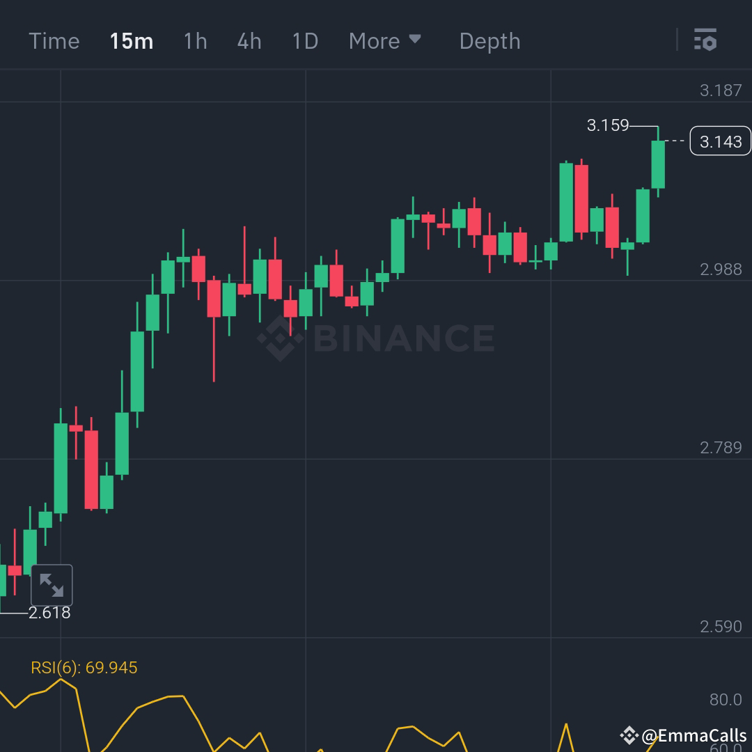Click the Binance logo beside @EmmaCalls
Viewport: 752px width, 752px height.
pos(629,735)
